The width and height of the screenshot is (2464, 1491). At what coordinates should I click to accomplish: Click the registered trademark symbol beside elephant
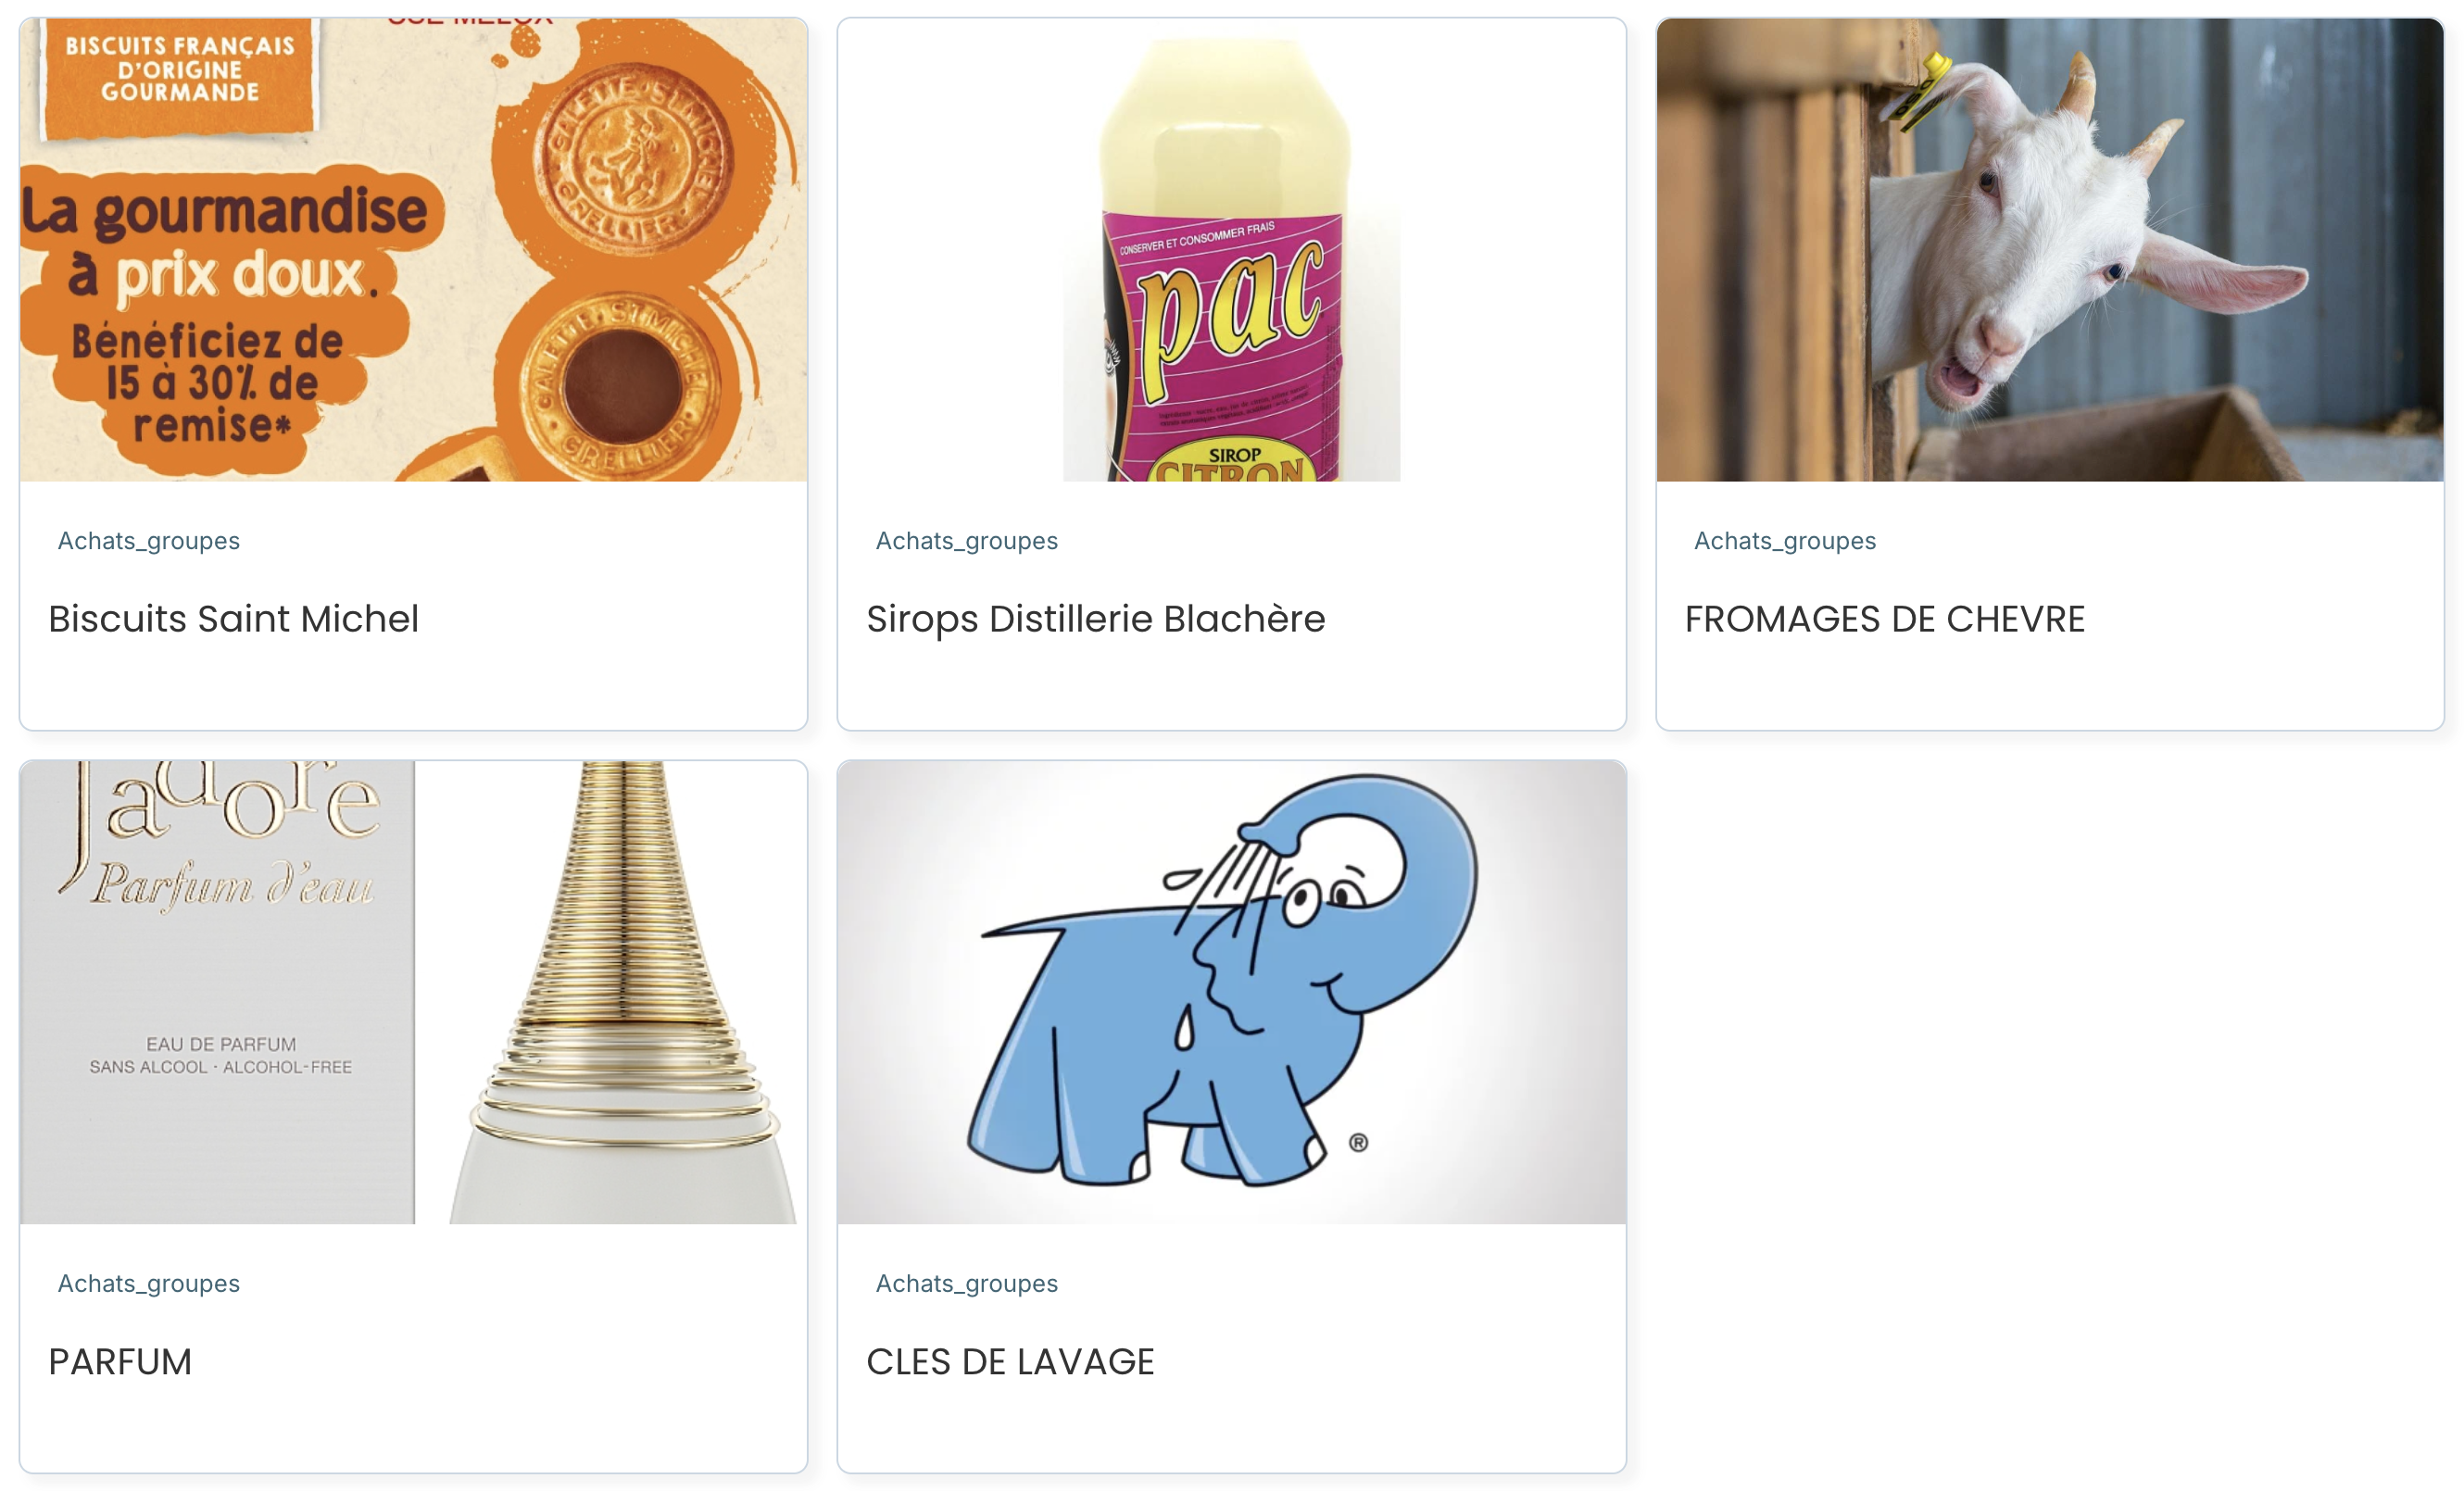pos(1358,1142)
